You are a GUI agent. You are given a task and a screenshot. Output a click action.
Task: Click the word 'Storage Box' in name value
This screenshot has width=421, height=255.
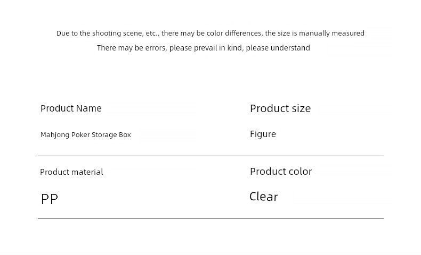[111, 134]
